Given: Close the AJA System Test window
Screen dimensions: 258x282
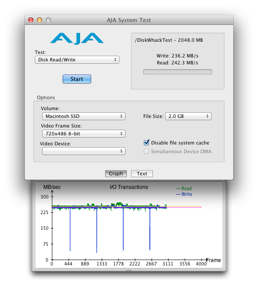Looking at the screenshot, I should 31,20.
